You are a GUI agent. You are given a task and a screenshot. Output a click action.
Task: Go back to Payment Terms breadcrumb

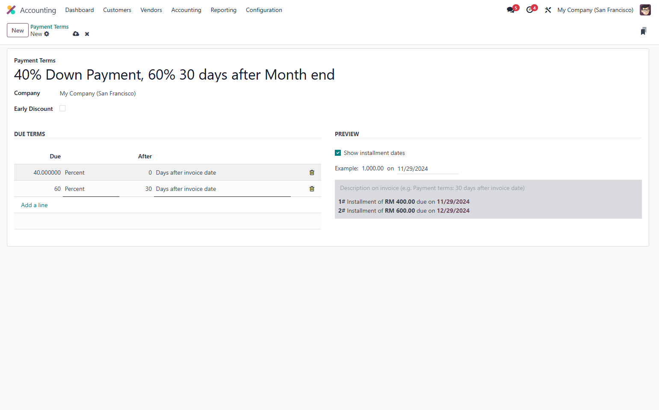click(x=50, y=27)
